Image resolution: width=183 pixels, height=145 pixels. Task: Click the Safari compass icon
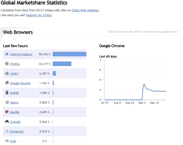coord(7,73)
